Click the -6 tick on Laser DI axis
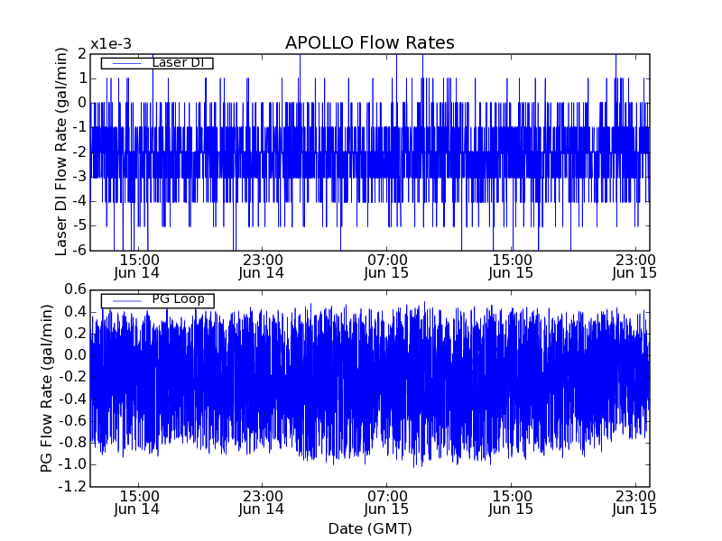 [x=79, y=251]
